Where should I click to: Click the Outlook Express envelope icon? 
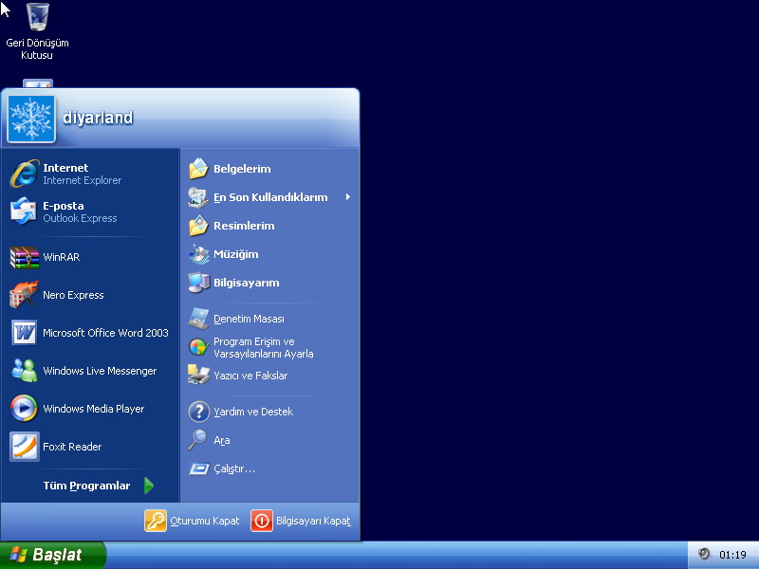click(x=23, y=211)
